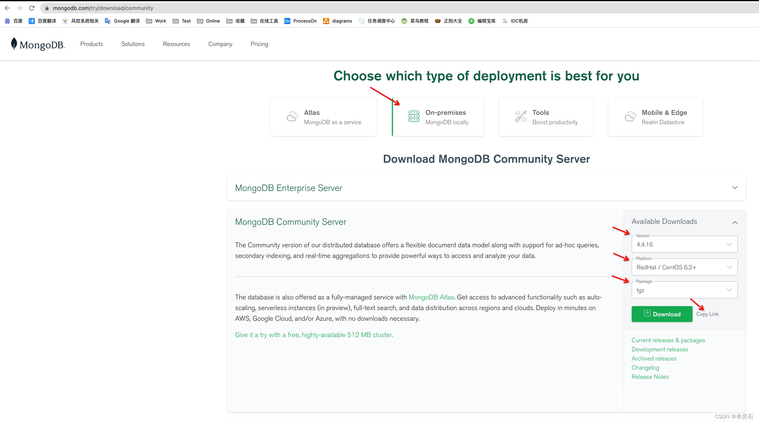The height and width of the screenshot is (423, 759).
Task: Click the Copy Link text
Action: [x=707, y=314]
